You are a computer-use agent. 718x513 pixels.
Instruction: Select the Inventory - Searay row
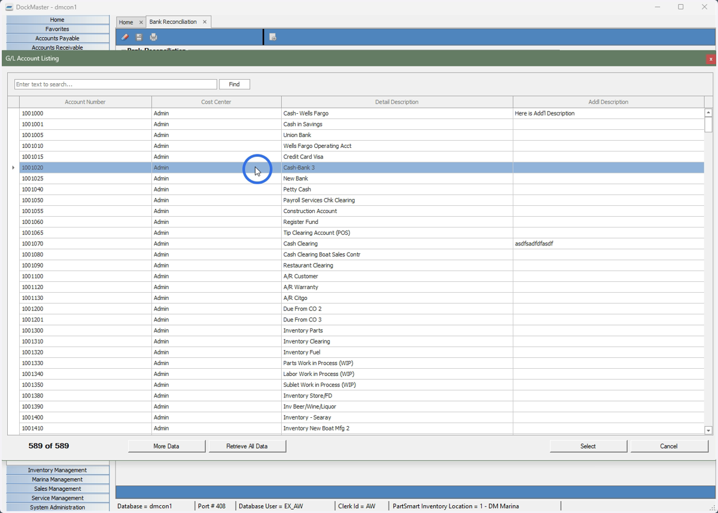point(361,417)
